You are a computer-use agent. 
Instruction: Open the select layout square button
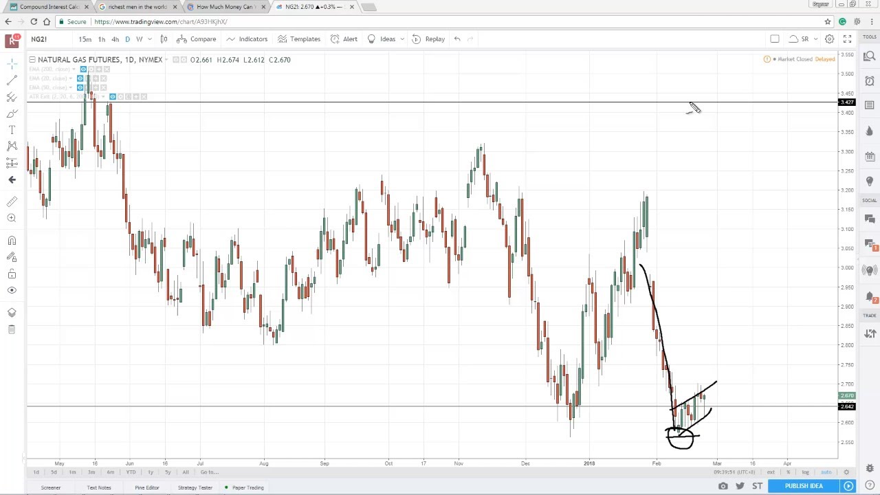(775, 39)
